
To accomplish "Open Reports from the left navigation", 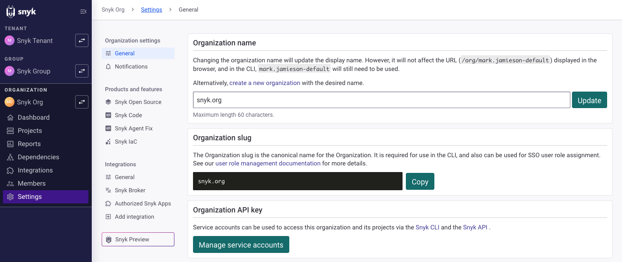I will tap(29, 144).
